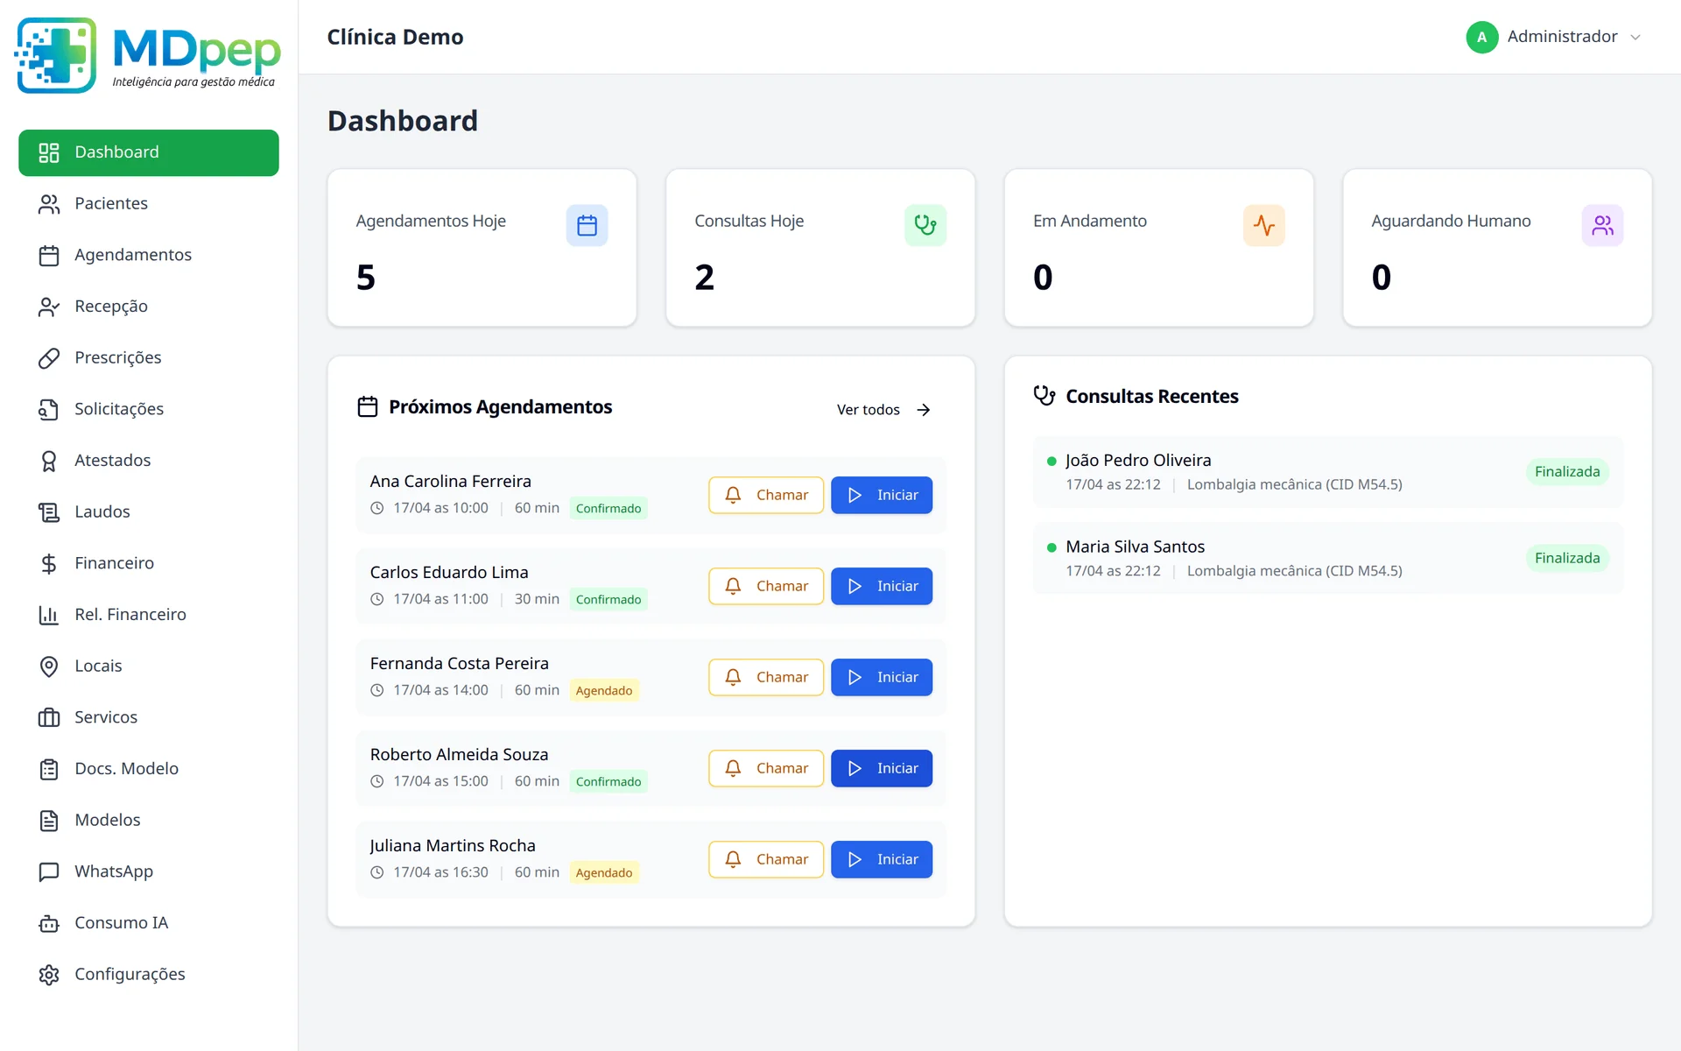The height and width of the screenshot is (1051, 1681).
Task: Click the Locais map pin icon
Action: coord(50,666)
